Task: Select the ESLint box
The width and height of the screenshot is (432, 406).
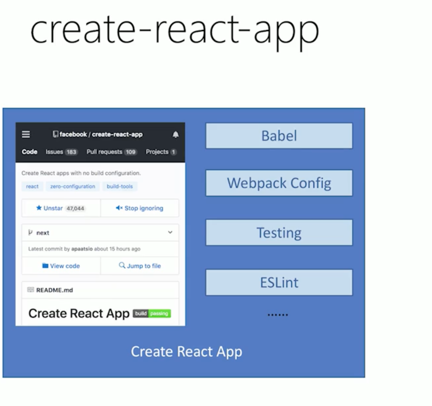Action: (279, 282)
